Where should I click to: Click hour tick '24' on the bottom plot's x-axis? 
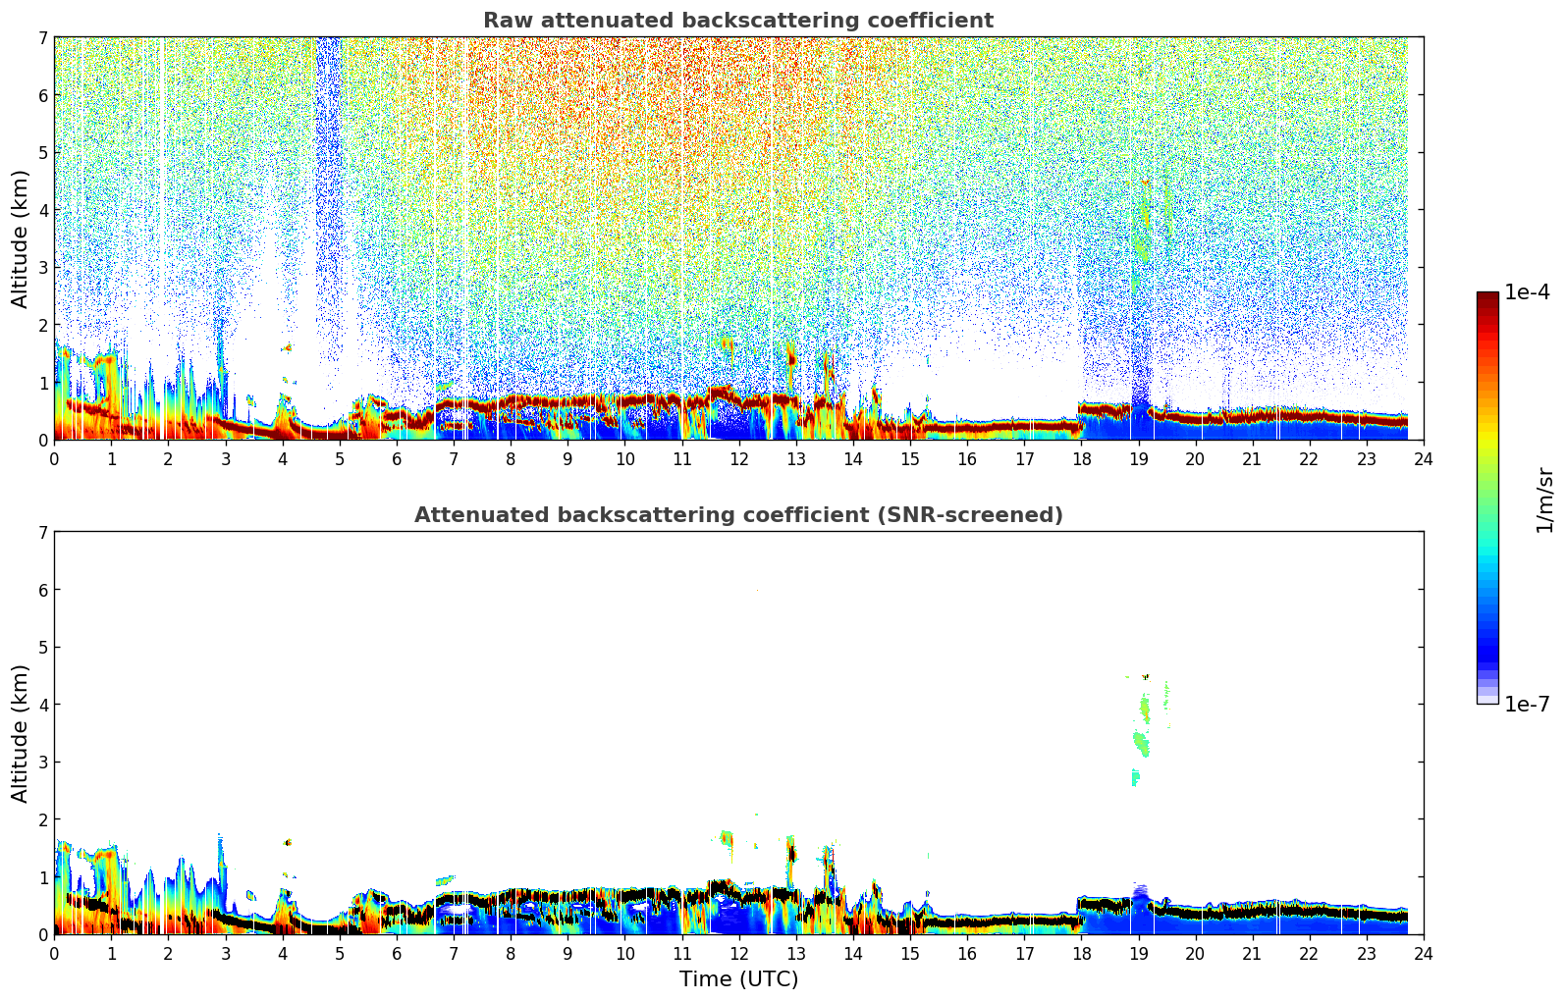(x=1423, y=954)
